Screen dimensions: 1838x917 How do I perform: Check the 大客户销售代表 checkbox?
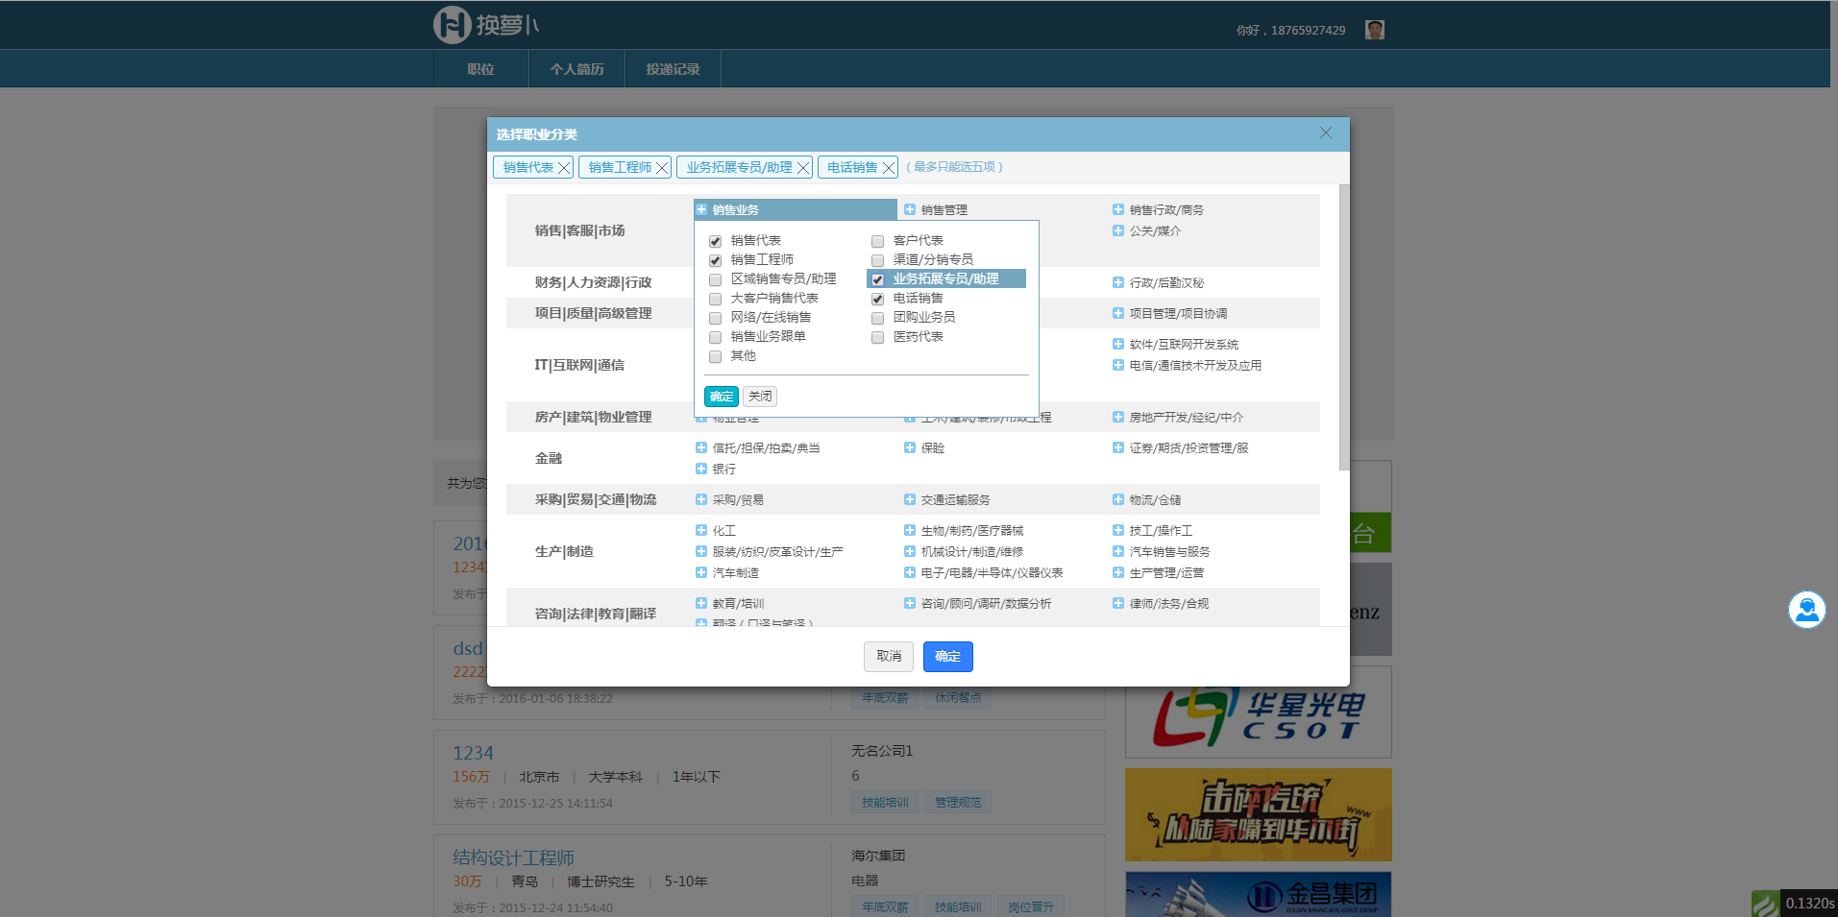click(715, 299)
